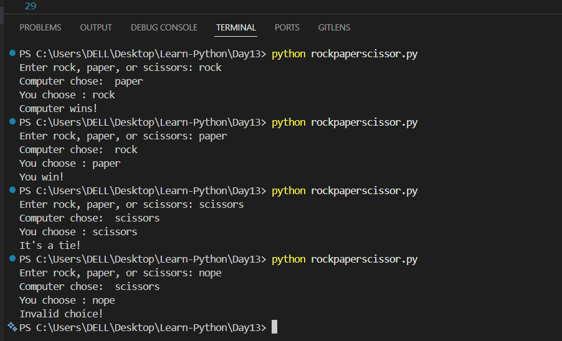Click the sparkle icon beside the last prompt
Viewport: 562px width, 341px height.
pos(12,327)
